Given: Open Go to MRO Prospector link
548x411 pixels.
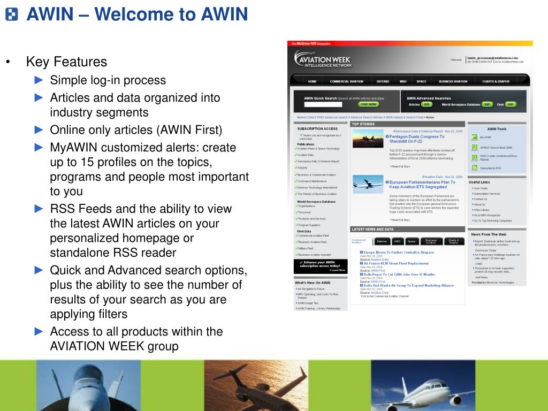Looking at the screenshot, I should [487, 215].
